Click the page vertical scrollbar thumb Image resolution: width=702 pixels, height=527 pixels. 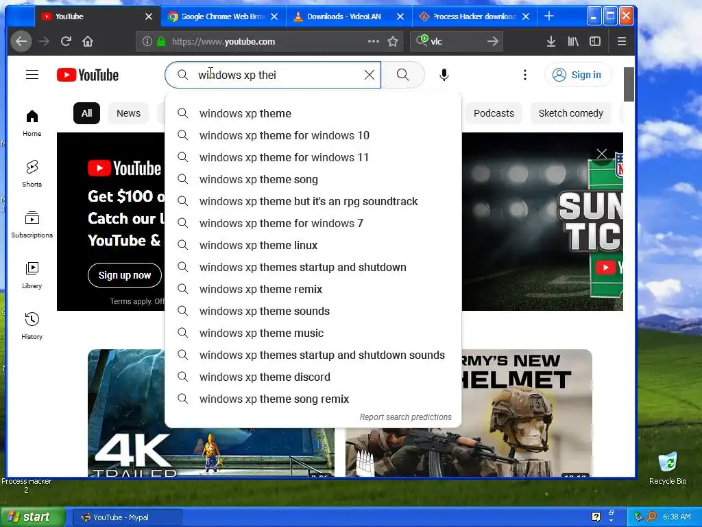(x=629, y=84)
